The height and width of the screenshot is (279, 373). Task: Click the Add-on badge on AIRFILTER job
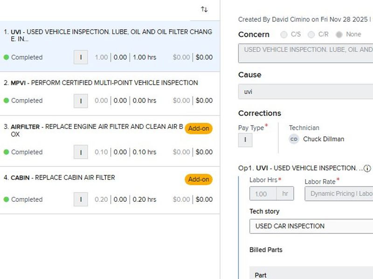point(199,128)
